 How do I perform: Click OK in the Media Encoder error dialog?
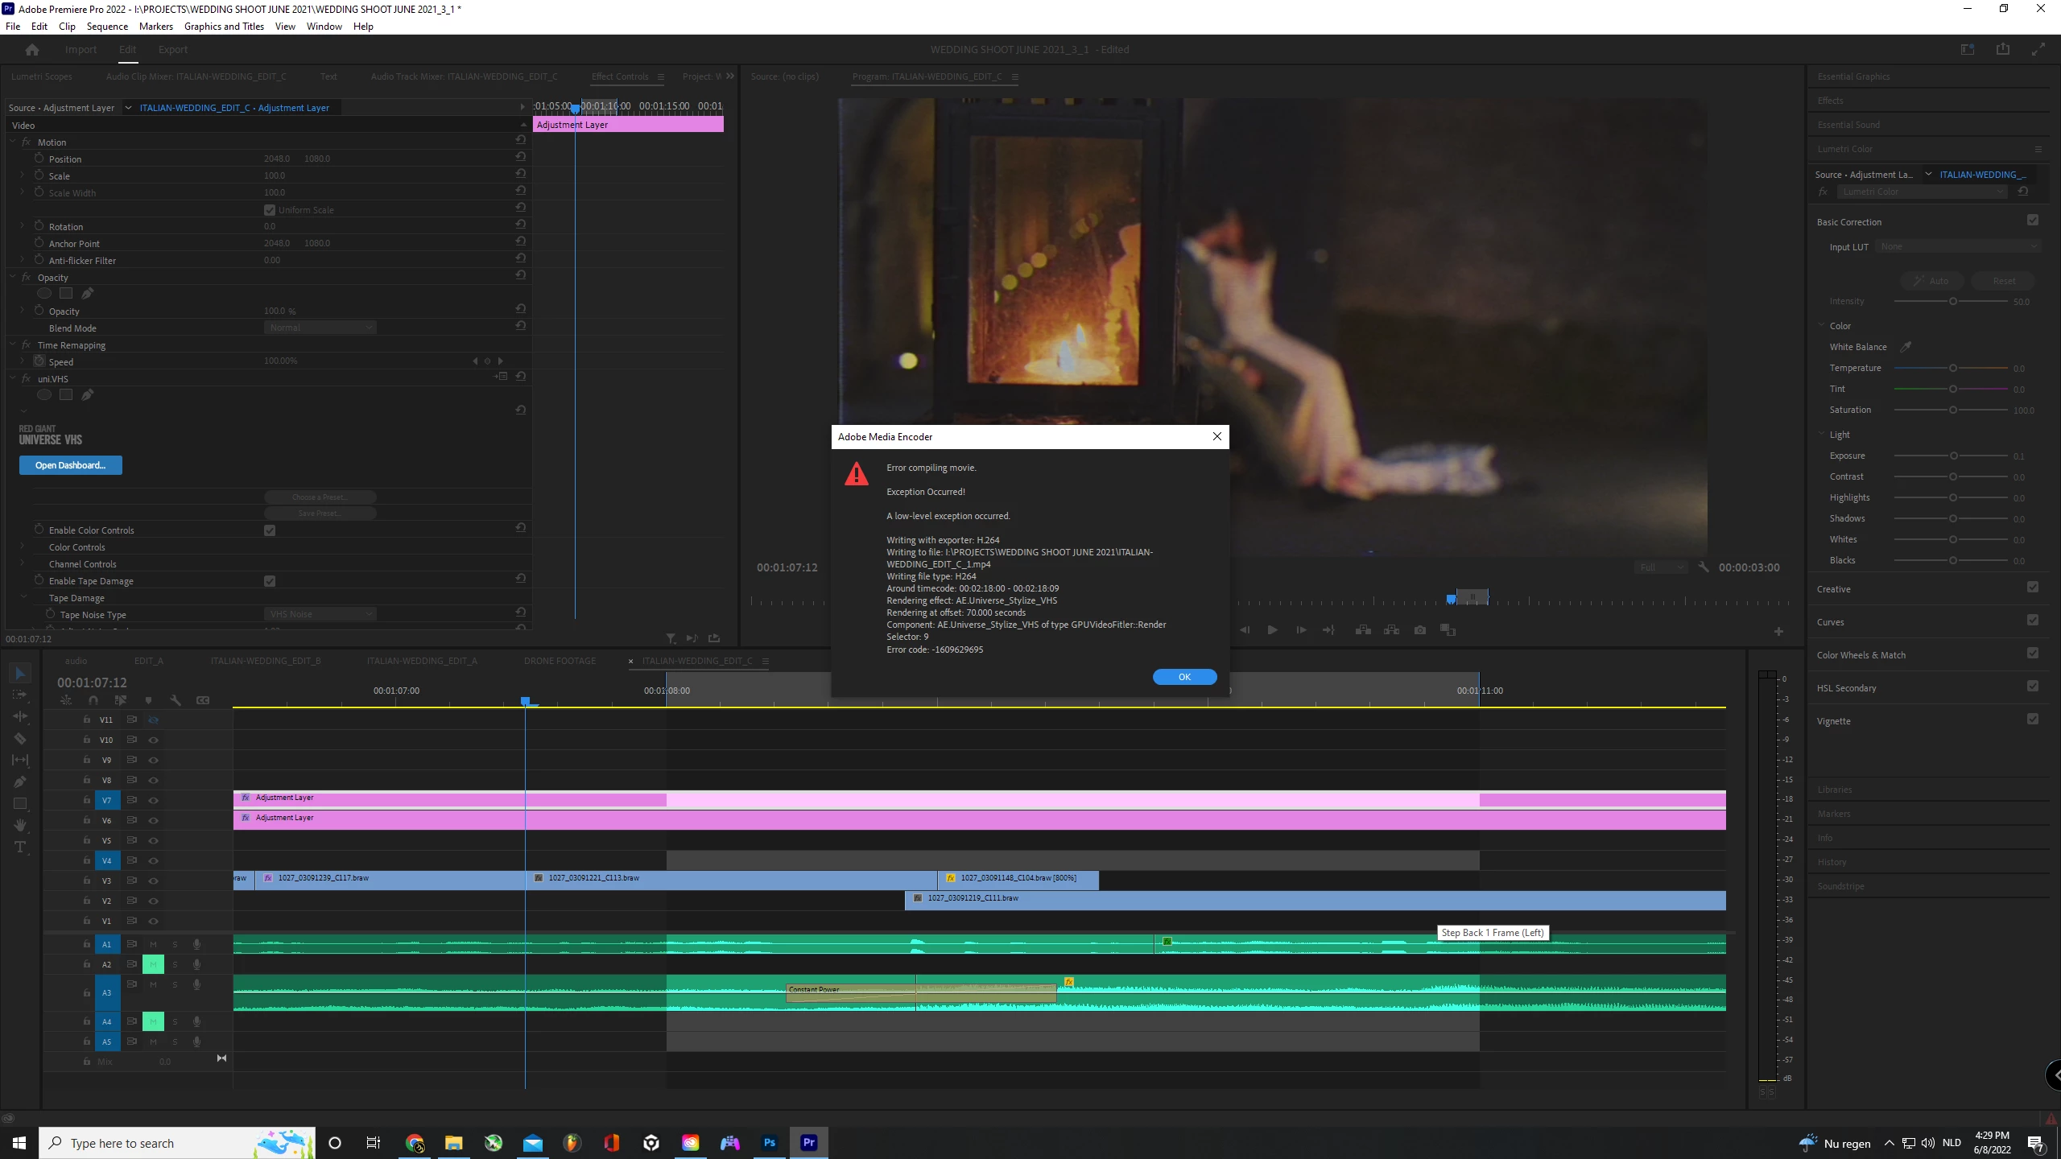(1184, 677)
